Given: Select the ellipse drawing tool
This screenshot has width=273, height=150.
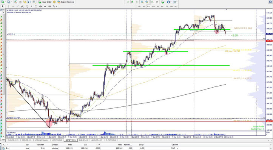Looking at the screenshot, I should [40, 6].
